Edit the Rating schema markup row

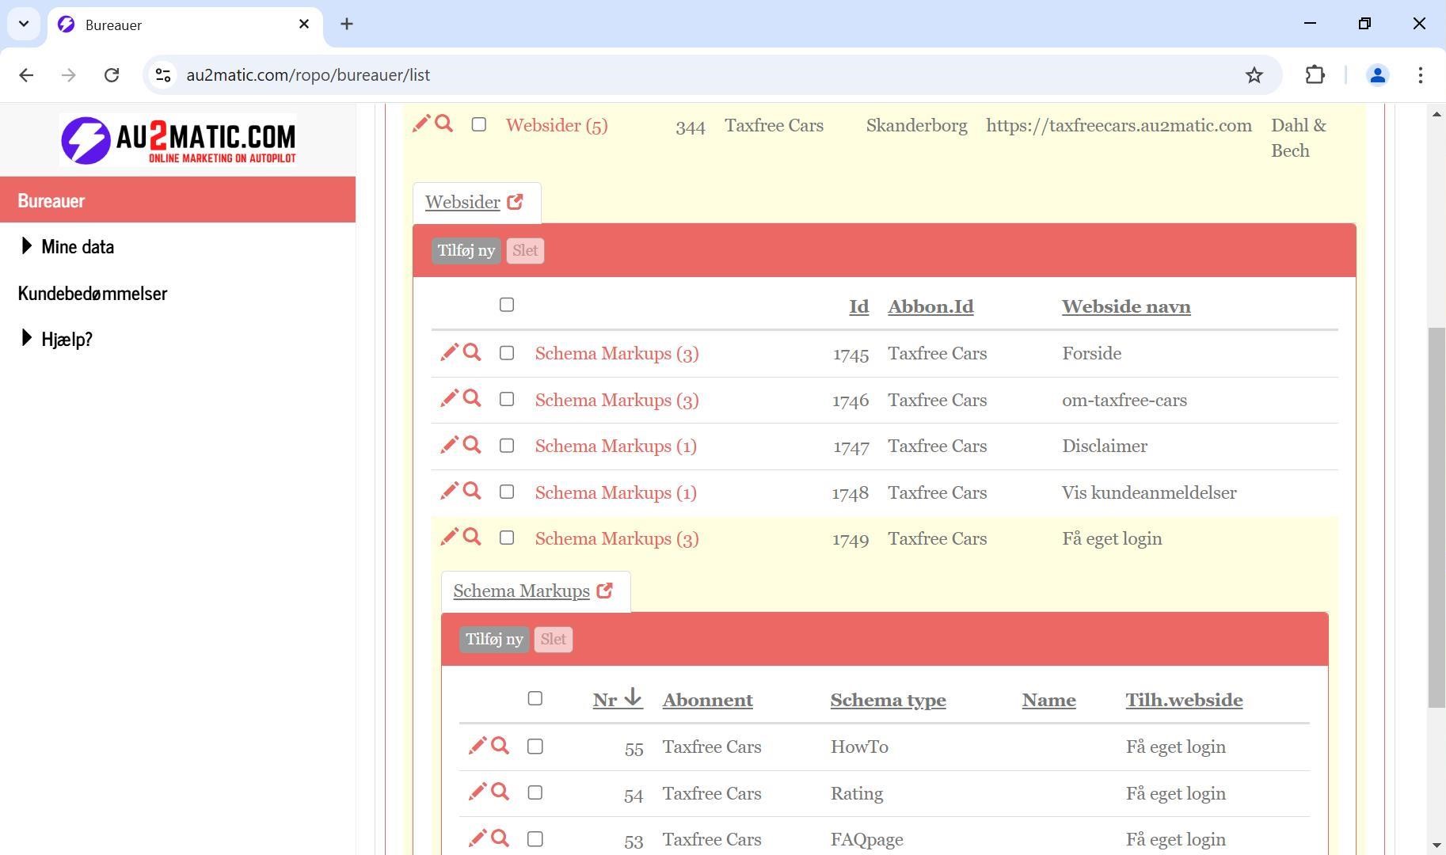(x=478, y=792)
